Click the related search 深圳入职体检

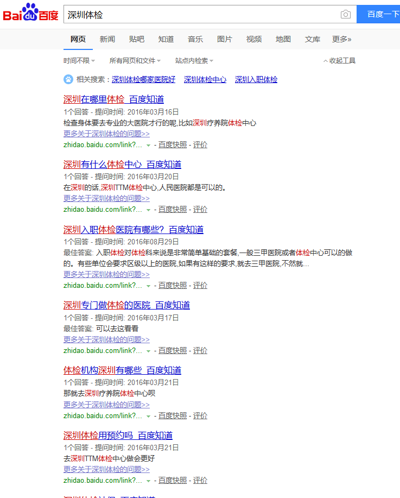point(256,79)
